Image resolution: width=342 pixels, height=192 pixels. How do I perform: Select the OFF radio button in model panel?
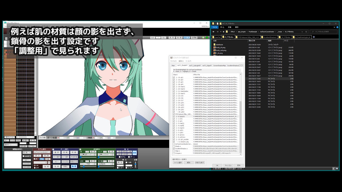point(35,168)
